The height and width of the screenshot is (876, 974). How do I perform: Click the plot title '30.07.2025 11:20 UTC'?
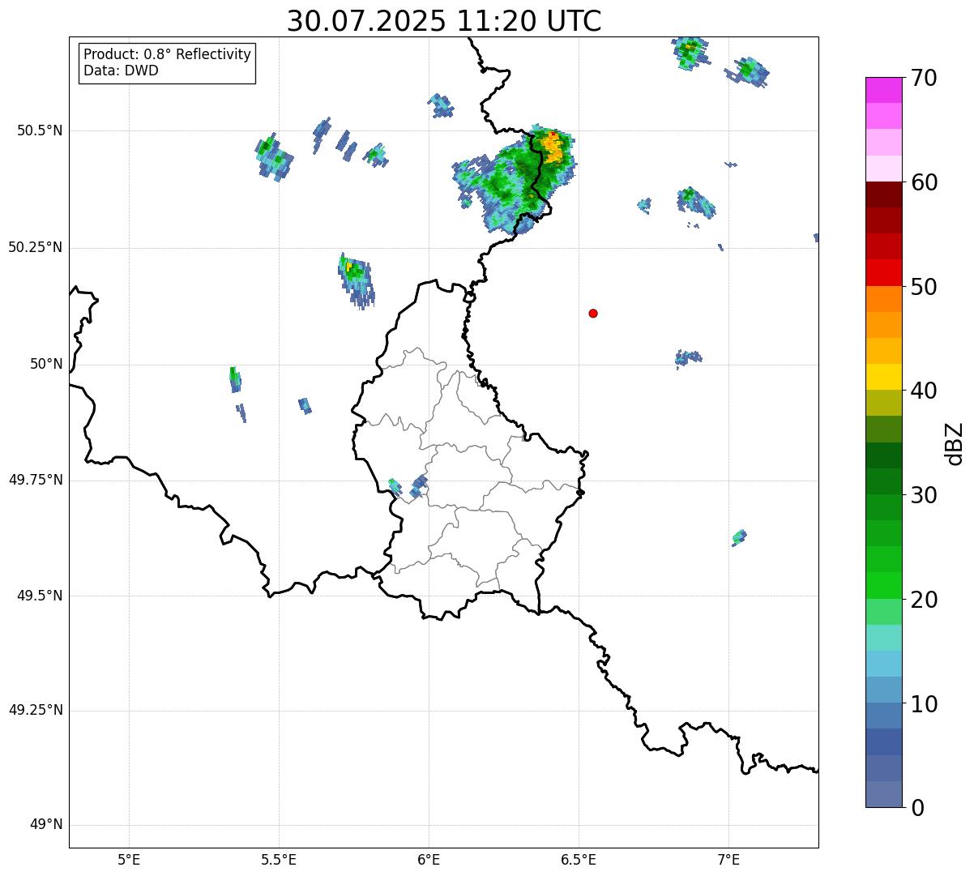click(x=444, y=21)
